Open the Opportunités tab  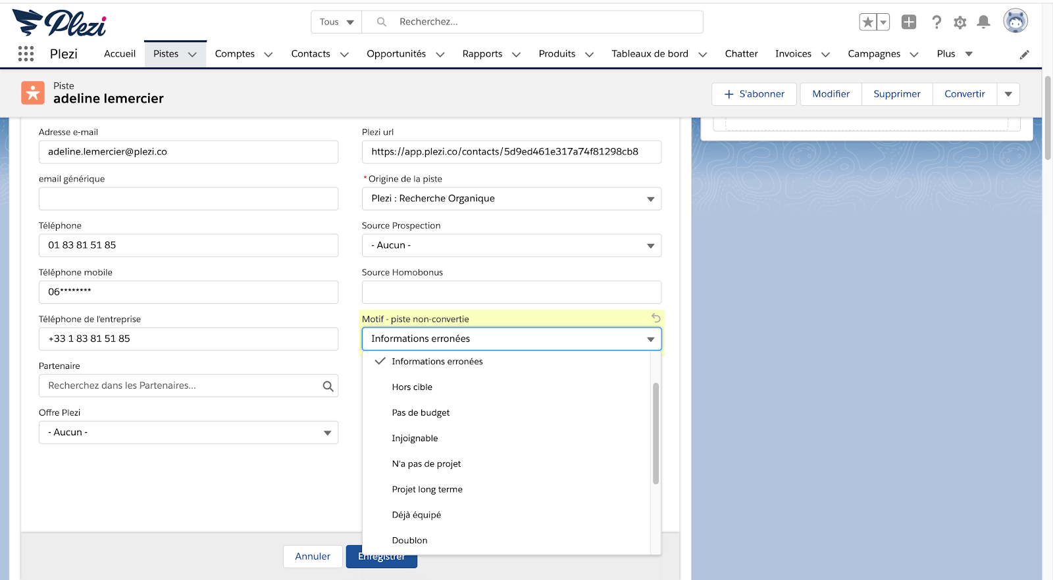click(x=396, y=54)
